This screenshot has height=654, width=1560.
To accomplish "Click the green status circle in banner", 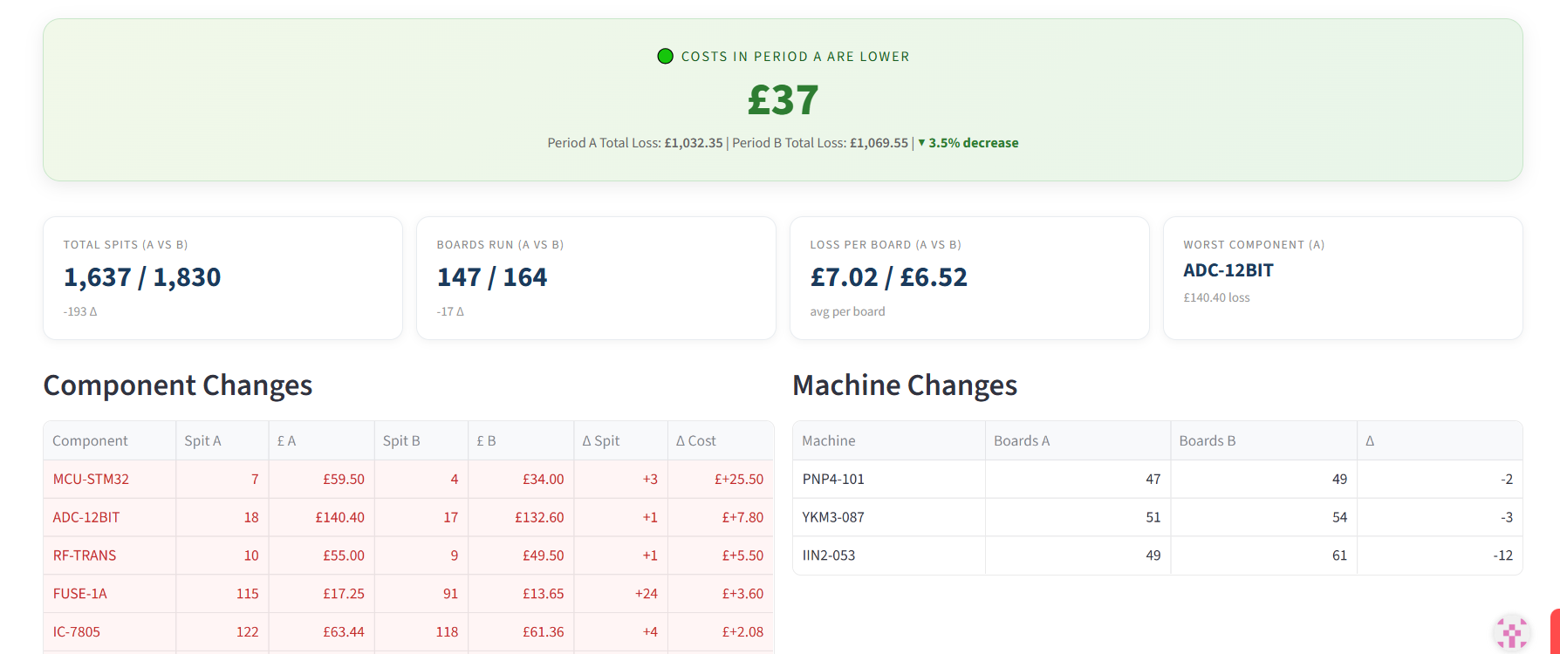I will point(665,57).
